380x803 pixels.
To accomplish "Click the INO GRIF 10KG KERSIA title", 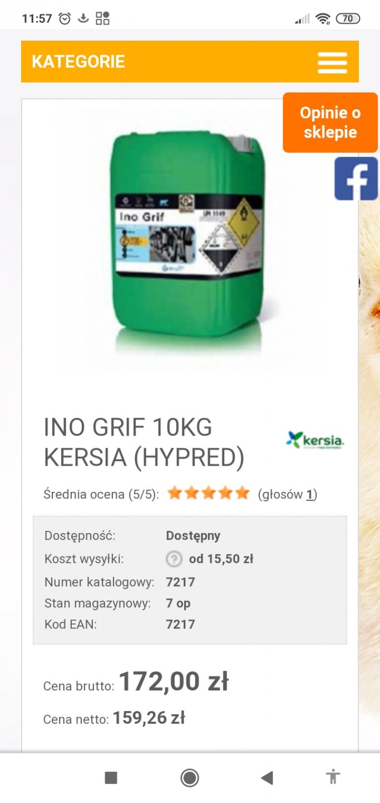I will [145, 443].
